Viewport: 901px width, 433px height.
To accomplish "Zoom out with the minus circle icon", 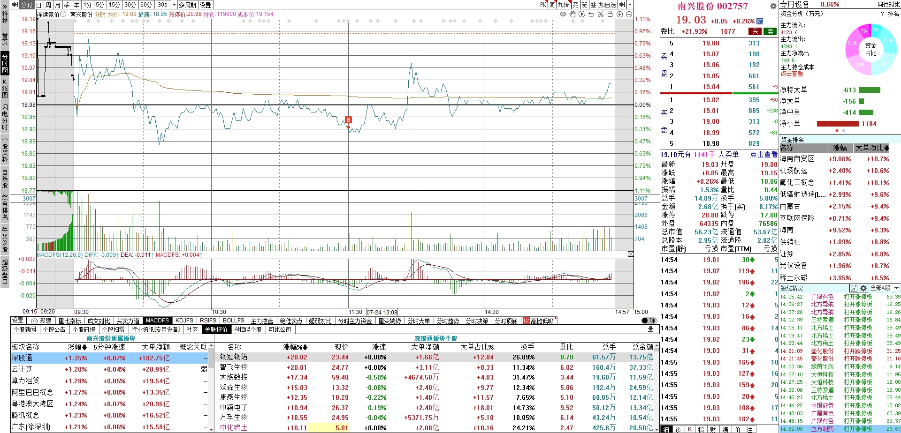I will pos(629,15).
